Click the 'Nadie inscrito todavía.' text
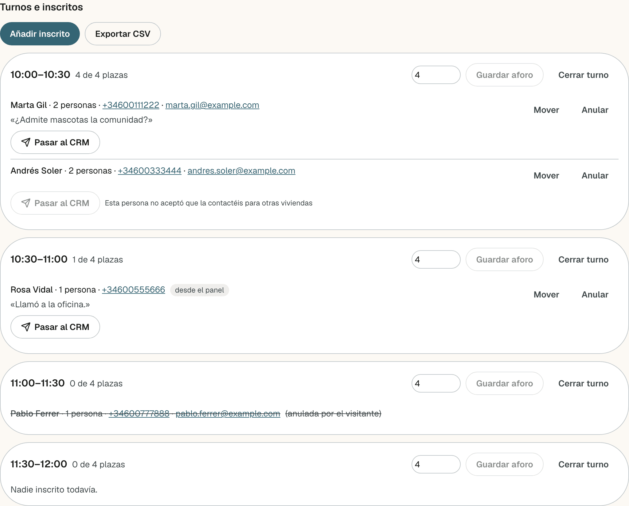629x506 pixels. click(x=54, y=489)
